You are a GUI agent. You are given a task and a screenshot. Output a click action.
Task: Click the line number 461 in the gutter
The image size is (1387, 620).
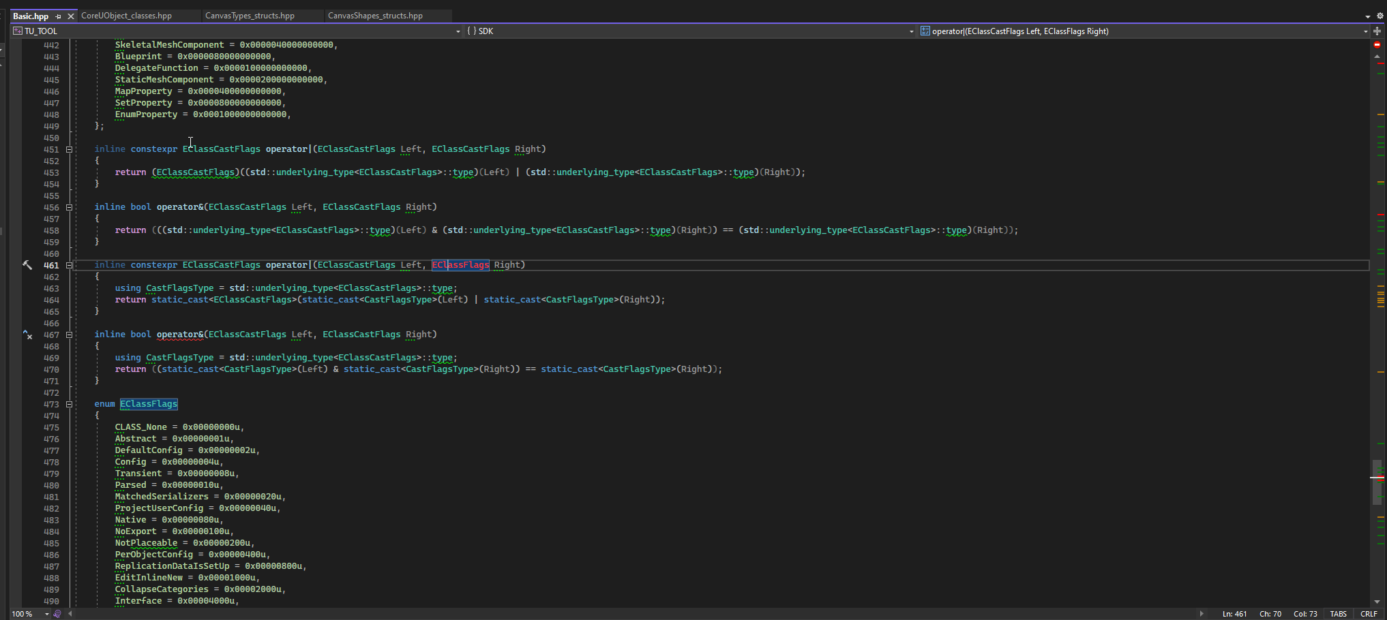pyautogui.click(x=51, y=265)
